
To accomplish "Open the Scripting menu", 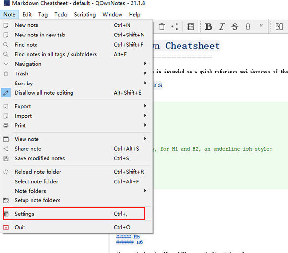I will click(85, 14).
